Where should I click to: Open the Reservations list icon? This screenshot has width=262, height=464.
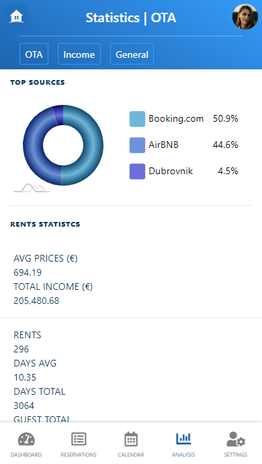pos(79,439)
